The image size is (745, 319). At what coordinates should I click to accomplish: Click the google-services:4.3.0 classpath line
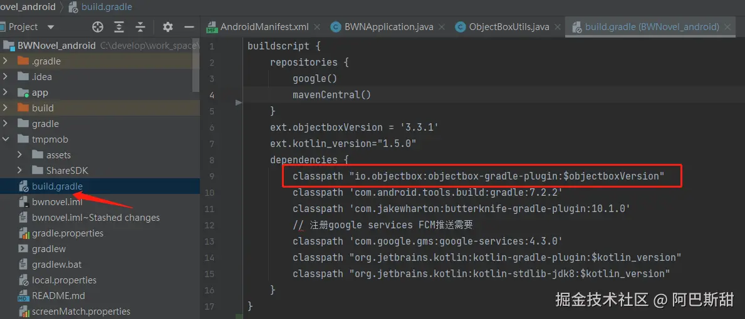[427, 241]
